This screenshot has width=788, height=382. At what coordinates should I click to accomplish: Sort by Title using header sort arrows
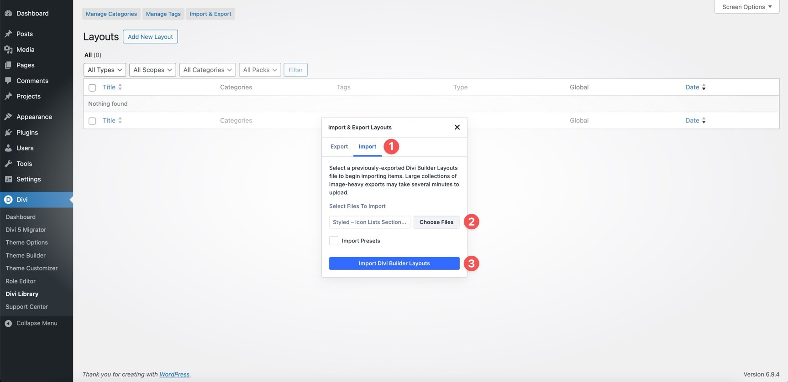click(120, 87)
